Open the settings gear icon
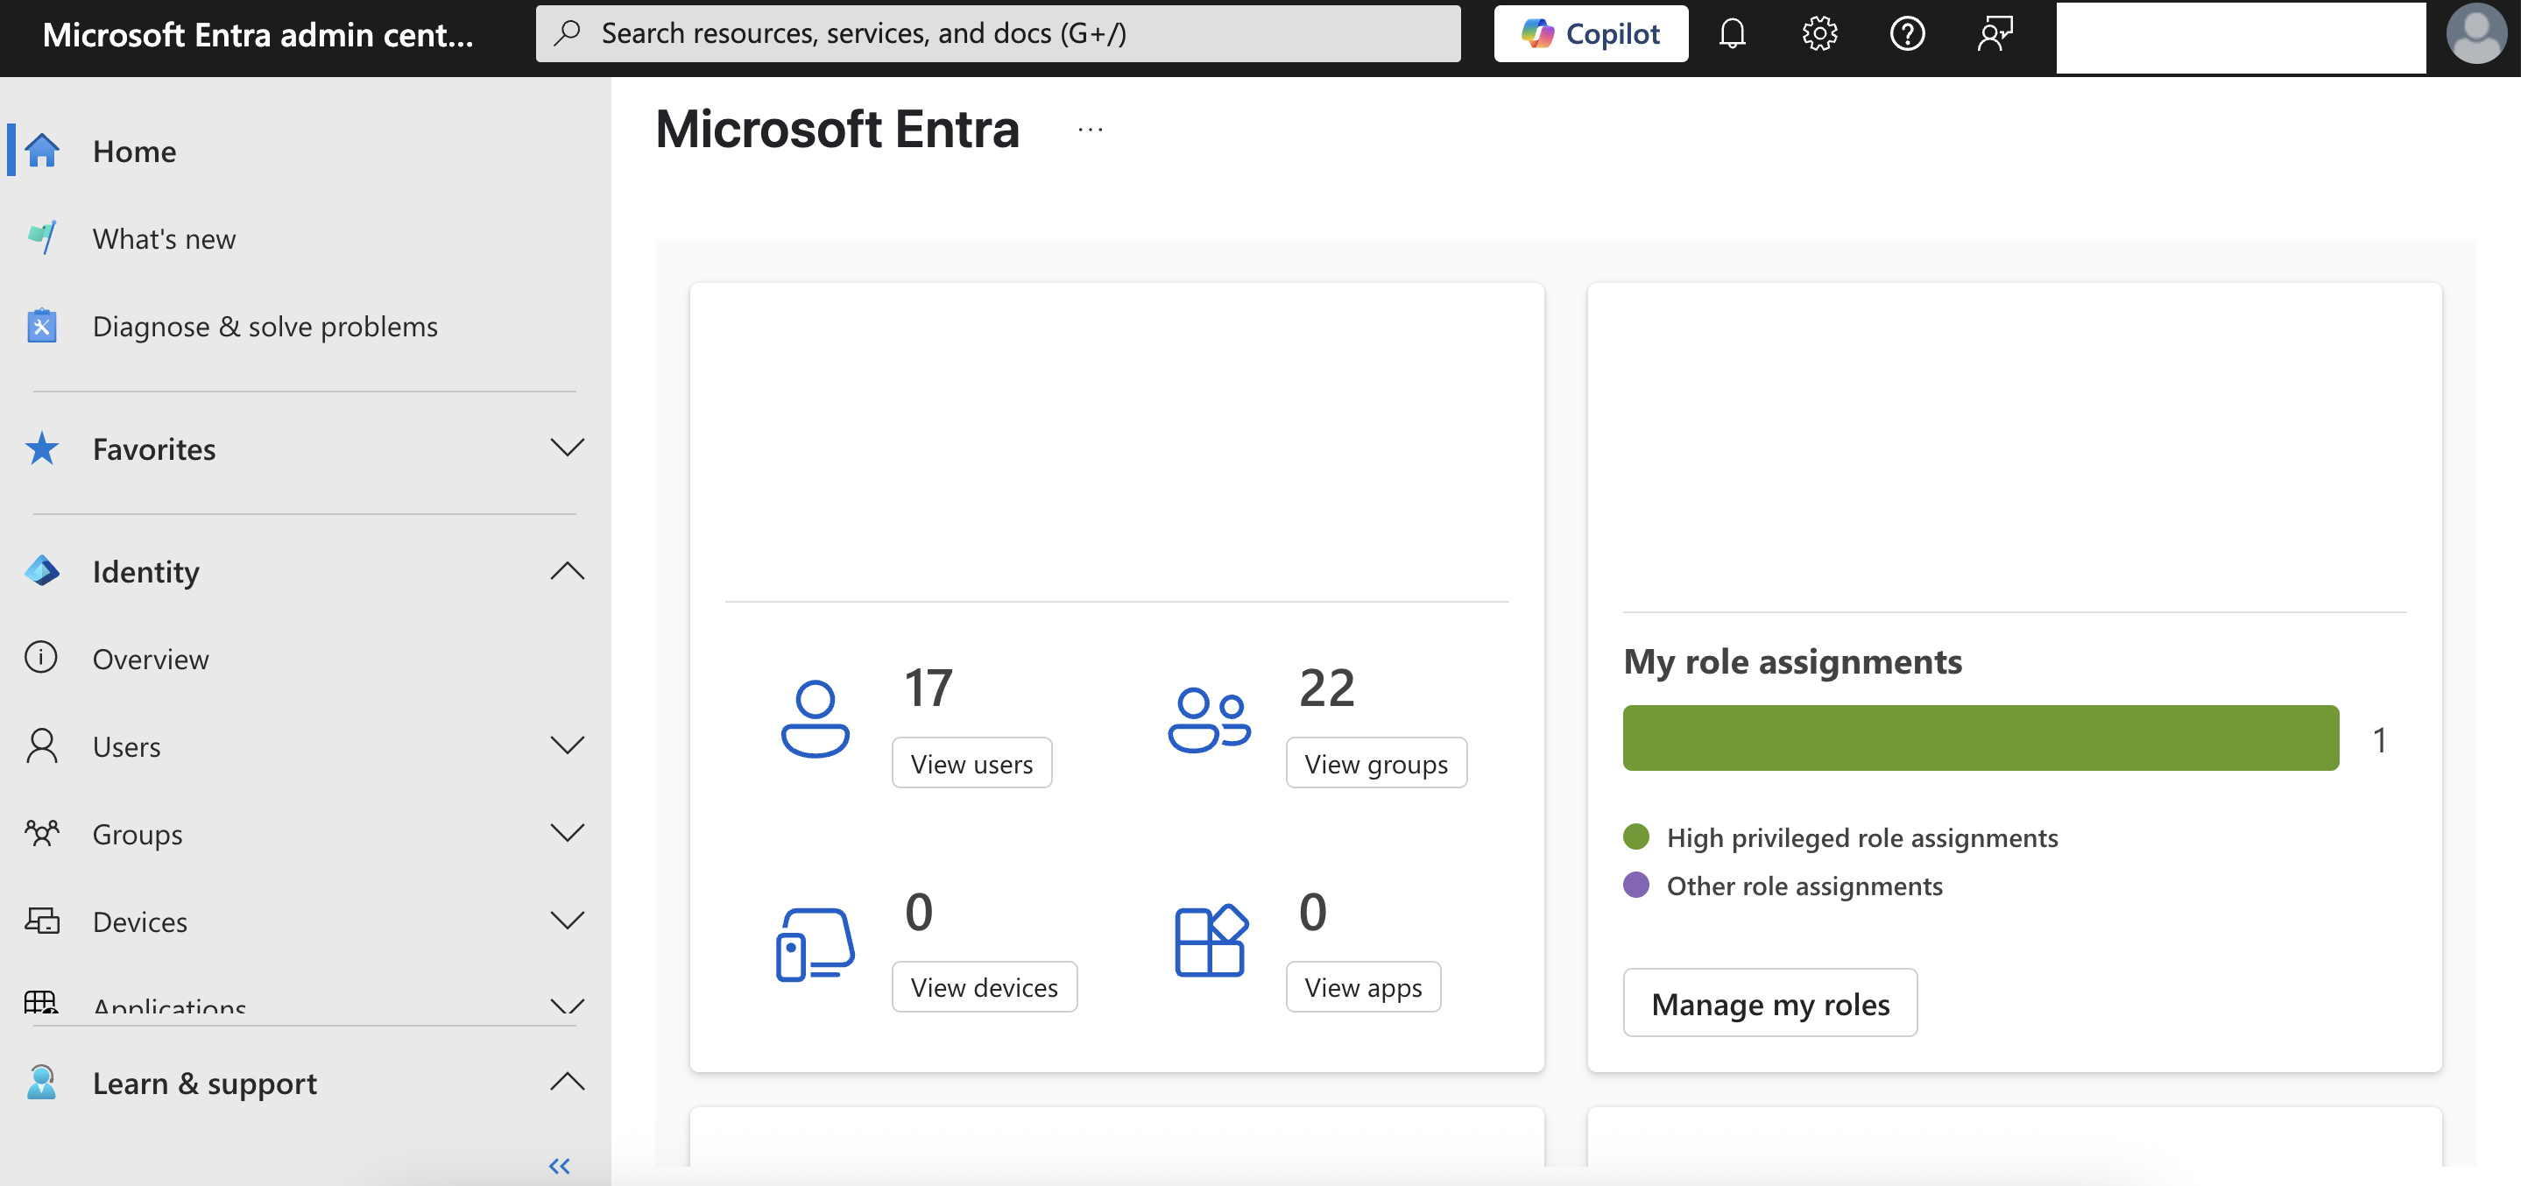The width and height of the screenshot is (2521, 1186). pos(1819,34)
